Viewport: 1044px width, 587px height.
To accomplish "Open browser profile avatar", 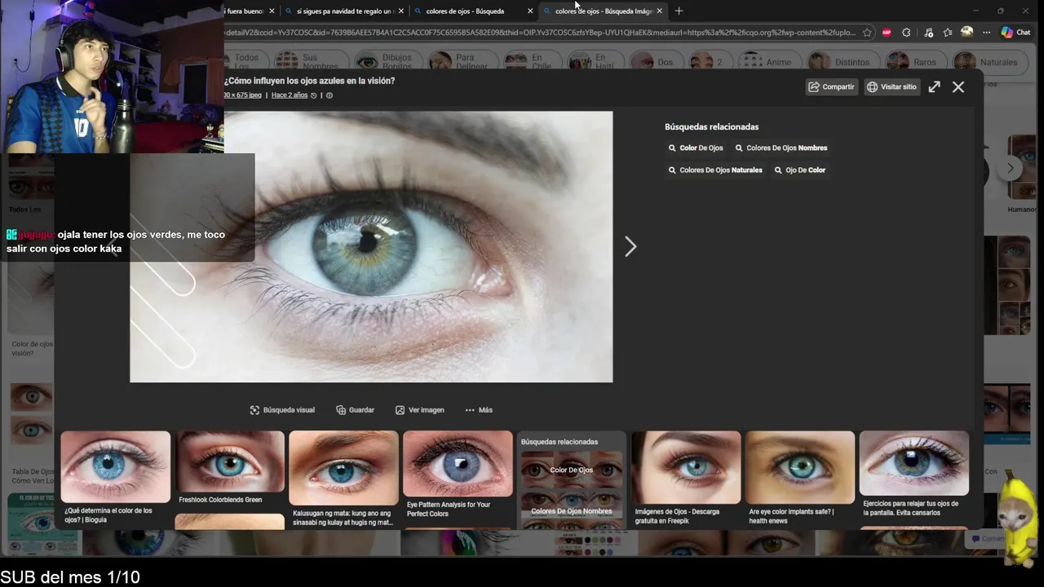I will pyautogui.click(x=967, y=32).
